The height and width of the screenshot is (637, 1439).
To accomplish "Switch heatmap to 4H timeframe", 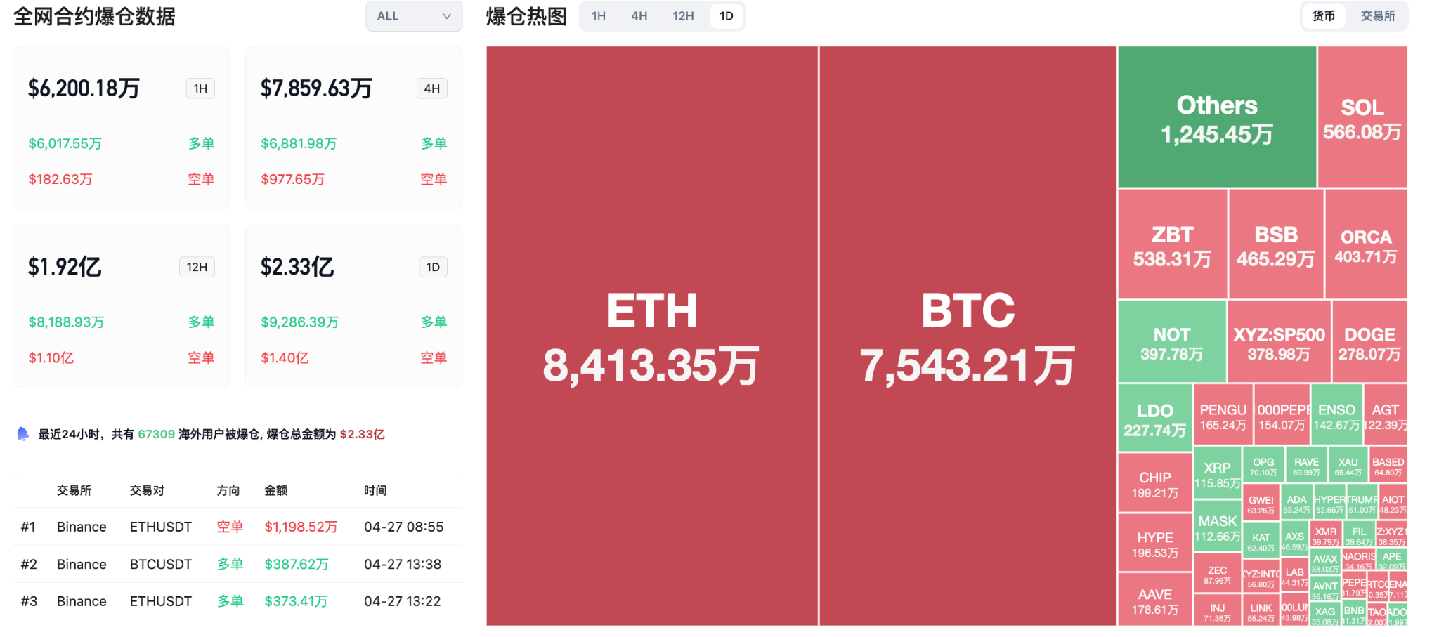I will [639, 16].
